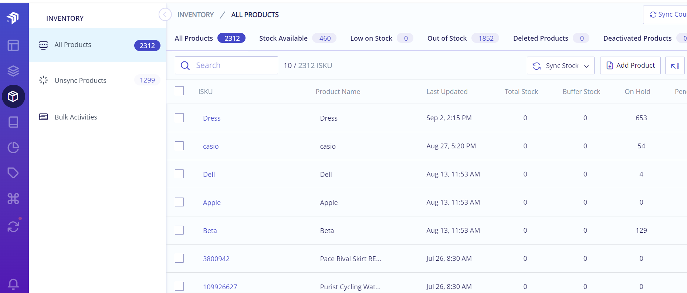Open the dashboard layout icon in sidebar
Viewport: 687px width, 293px height.
[x=13, y=46]
